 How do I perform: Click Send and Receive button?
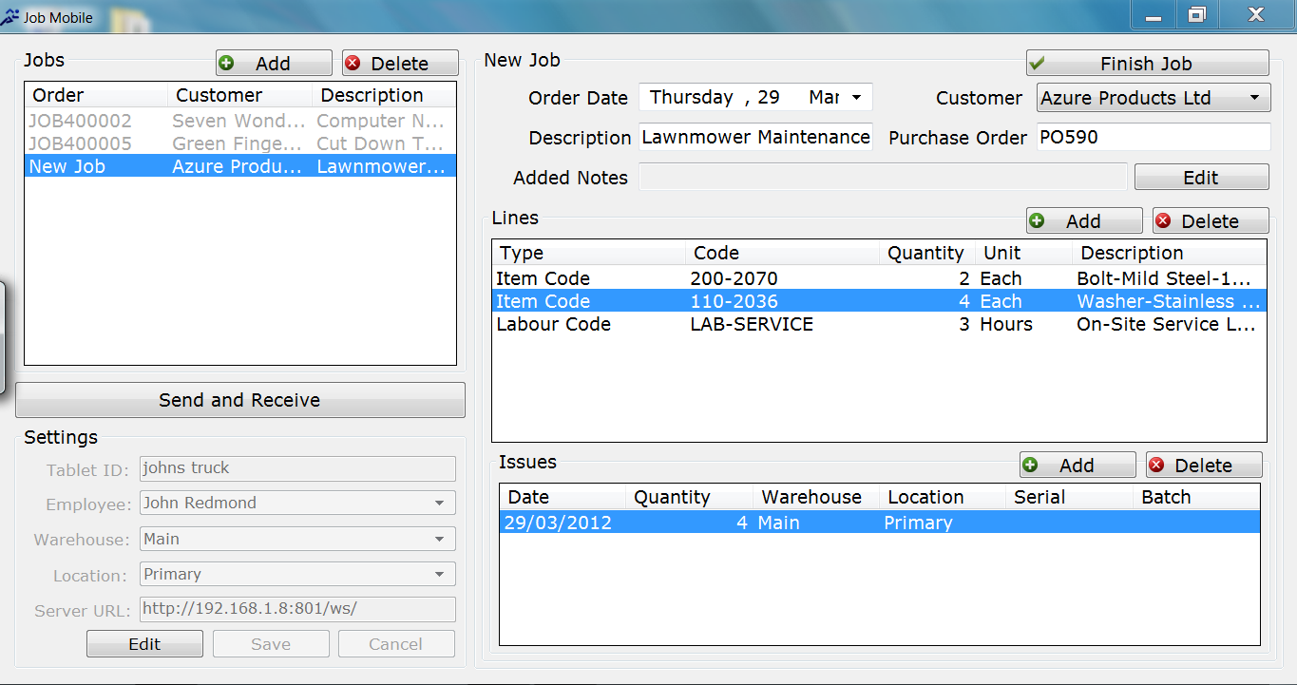coord(240,400)
